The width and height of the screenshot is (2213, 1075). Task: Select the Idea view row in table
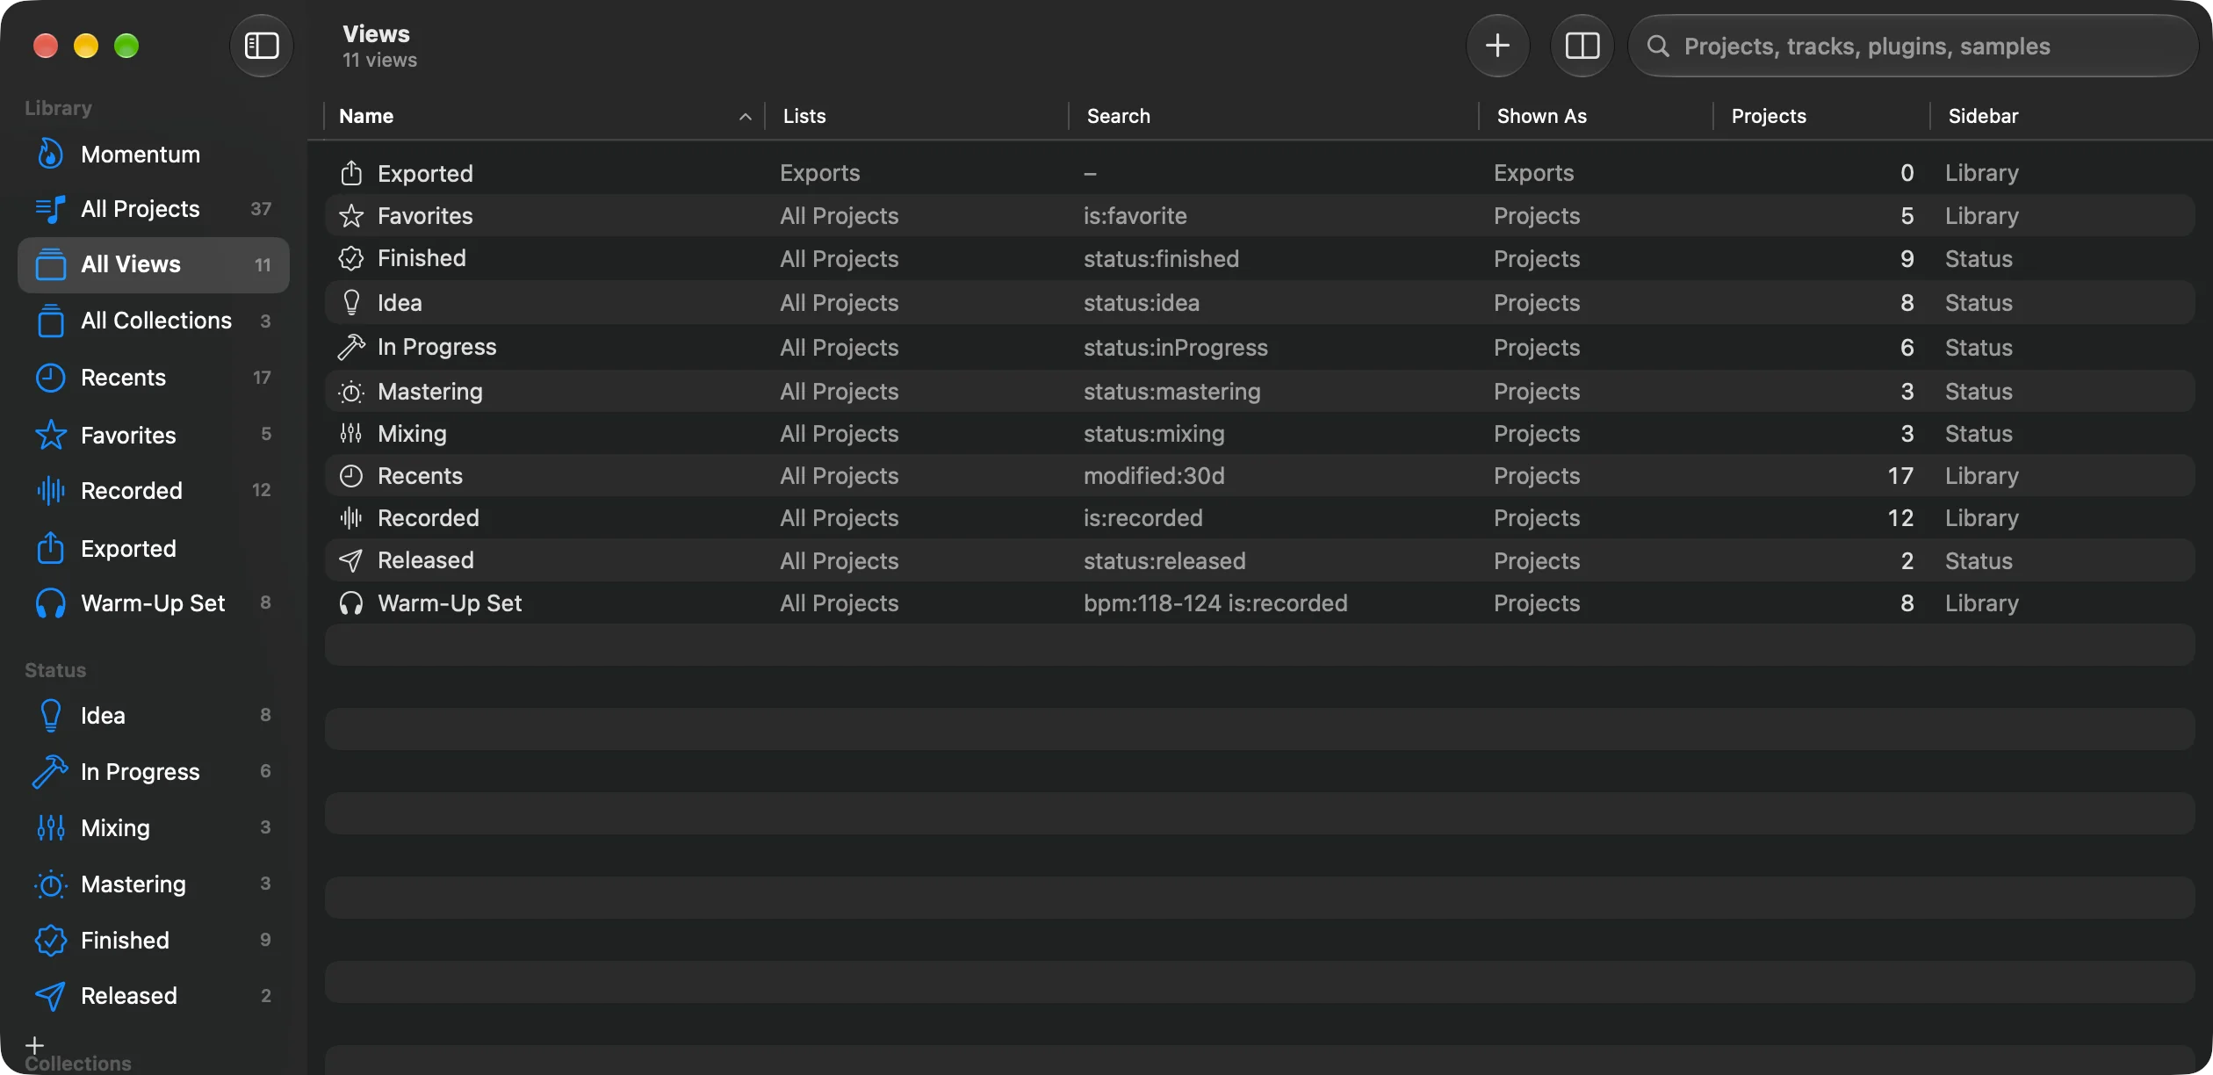pyautogui.click(x=1260, y=303)
